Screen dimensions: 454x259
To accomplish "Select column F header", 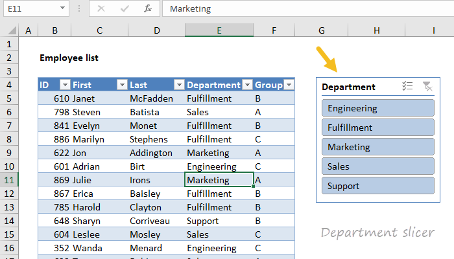I will tap(274, 30).
